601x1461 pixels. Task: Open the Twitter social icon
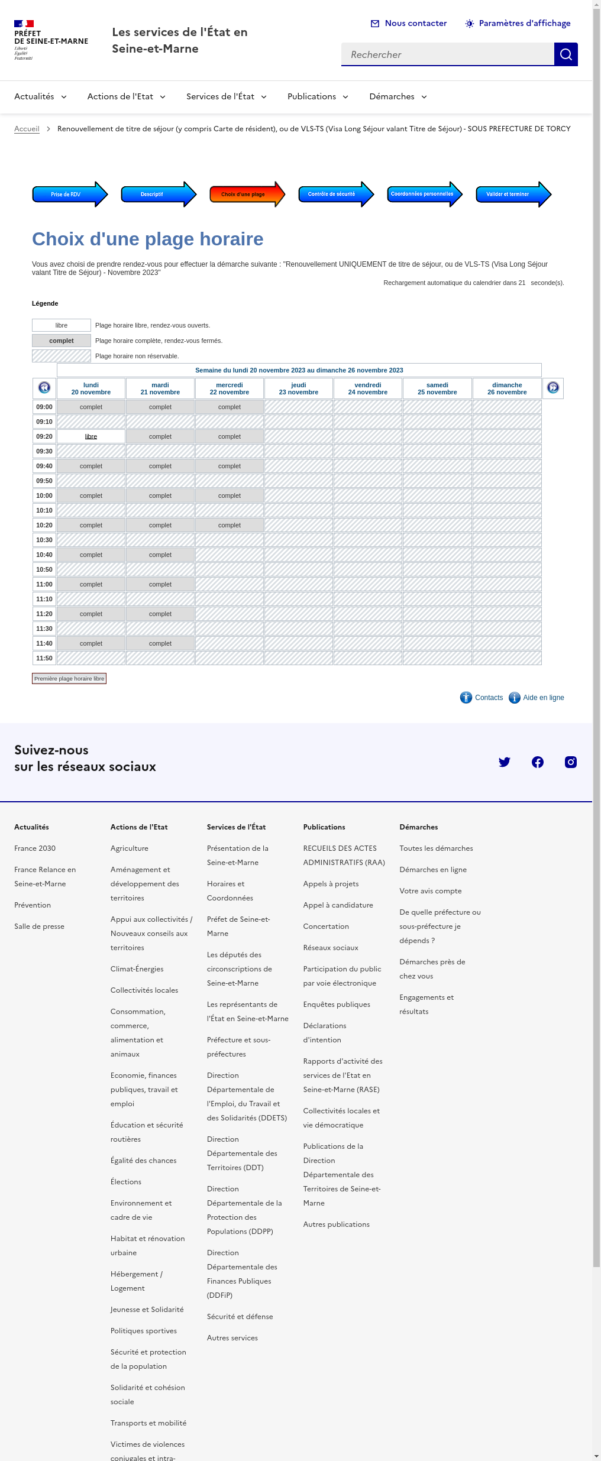tap(505, 762)
